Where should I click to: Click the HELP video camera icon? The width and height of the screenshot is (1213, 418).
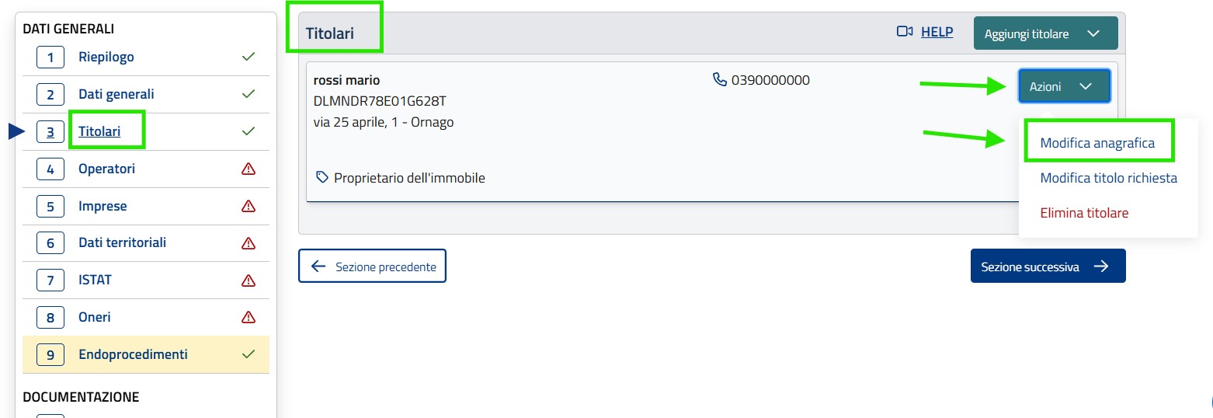[x=904, y=32]
